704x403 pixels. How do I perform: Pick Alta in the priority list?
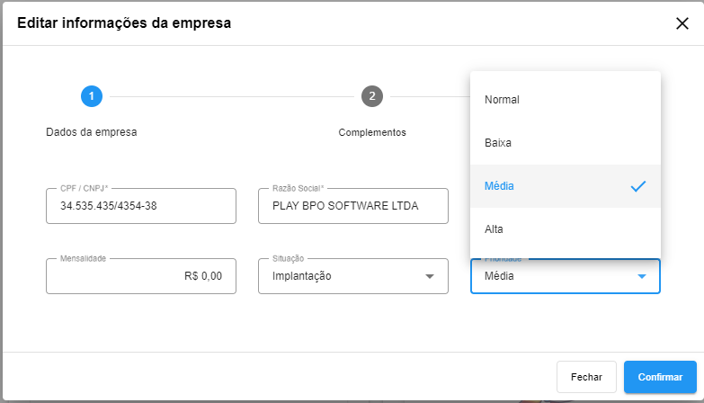pyautogui.click(x=566, y=229)
